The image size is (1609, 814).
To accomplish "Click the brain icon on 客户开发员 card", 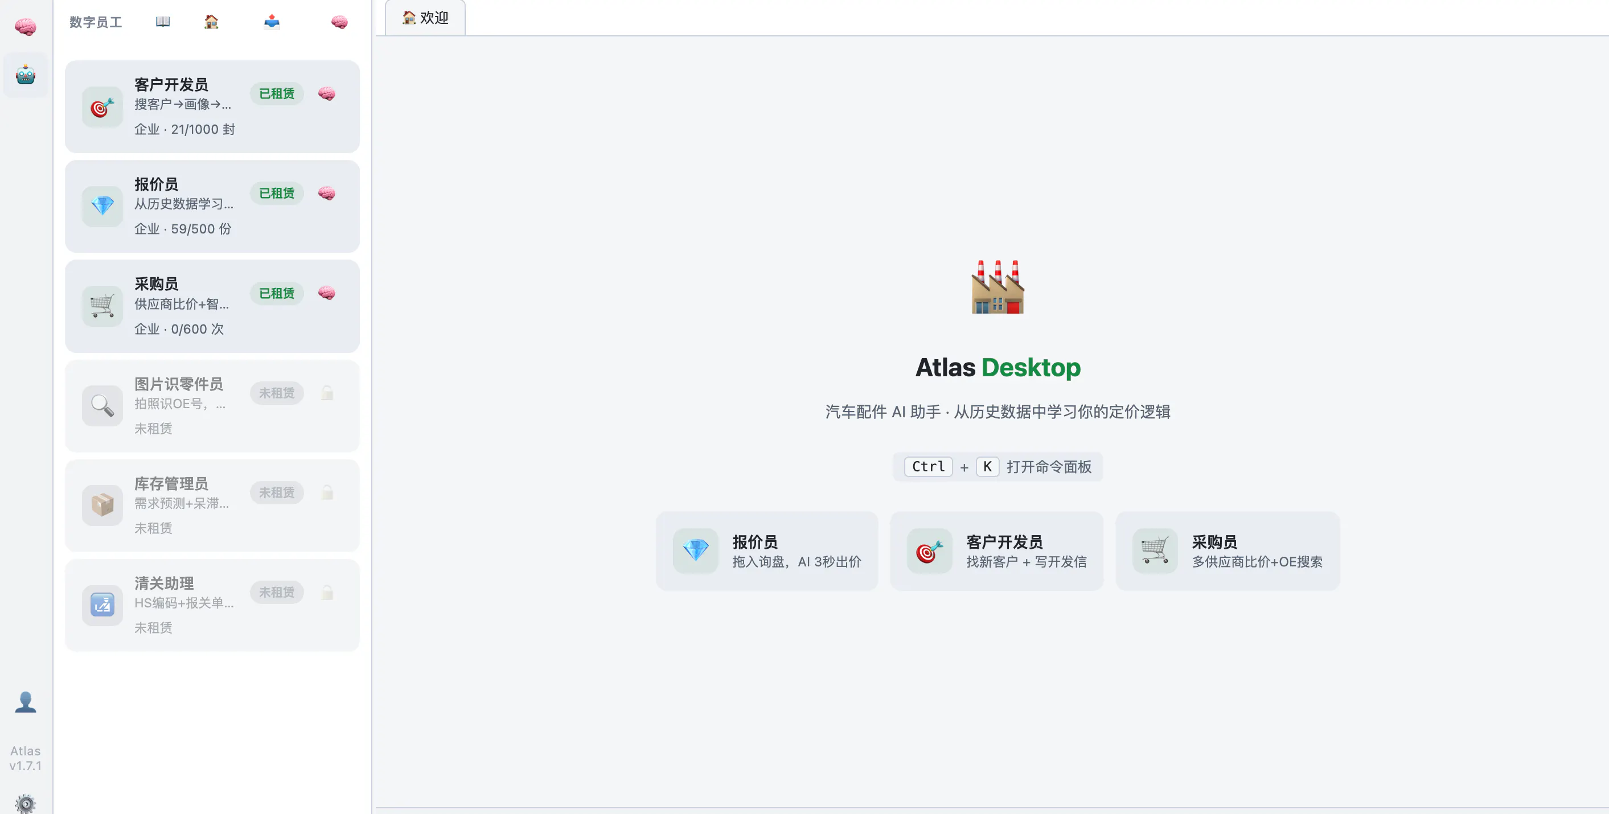I will click(x=327, y=94).
